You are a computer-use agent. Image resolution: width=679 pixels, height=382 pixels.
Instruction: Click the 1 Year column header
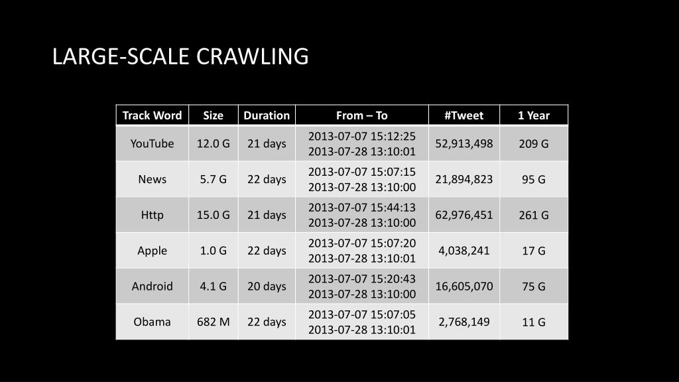click(x=534, y=115)
